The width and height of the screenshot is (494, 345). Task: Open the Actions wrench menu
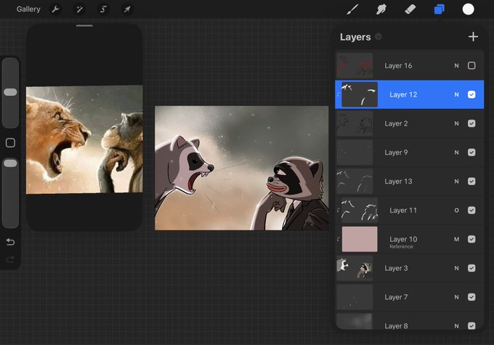pyautogui.click(x=55, y=9)
